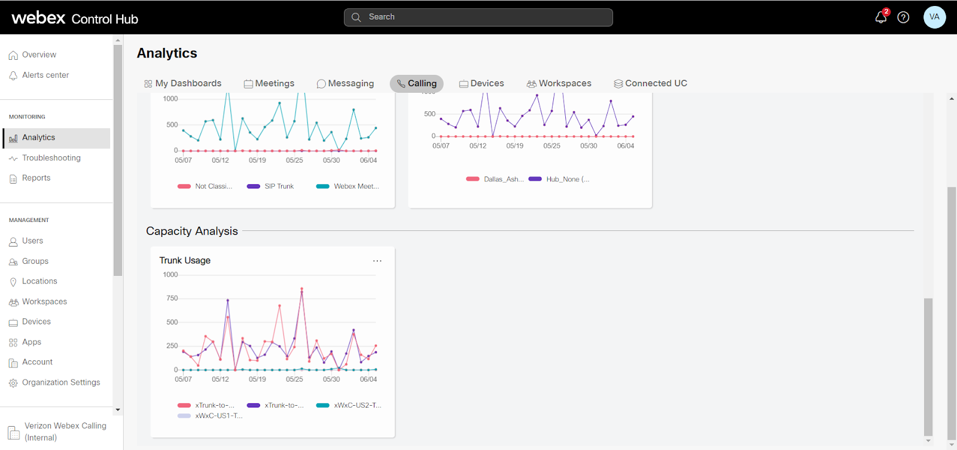The width and height of the screenshot is (957, 450).
Task: Toggle Dallas_Ash legend series
Action: [x=495, y=179]
